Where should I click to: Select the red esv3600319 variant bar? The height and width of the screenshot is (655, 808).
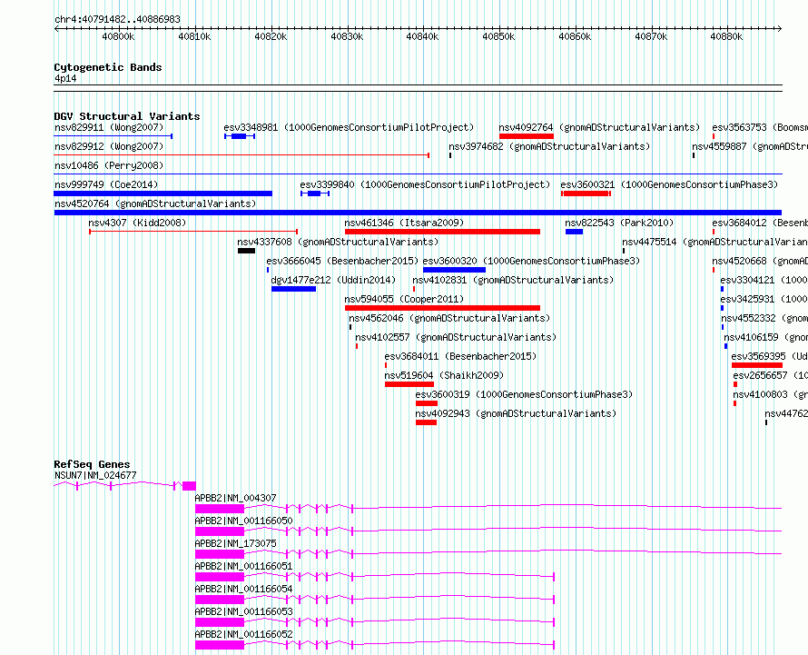426,403
